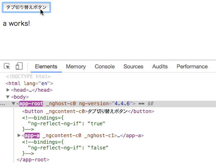Select the DOCTYPE html line
The width and height of the screenshot is (216, 163).
[x=28, y=76]
